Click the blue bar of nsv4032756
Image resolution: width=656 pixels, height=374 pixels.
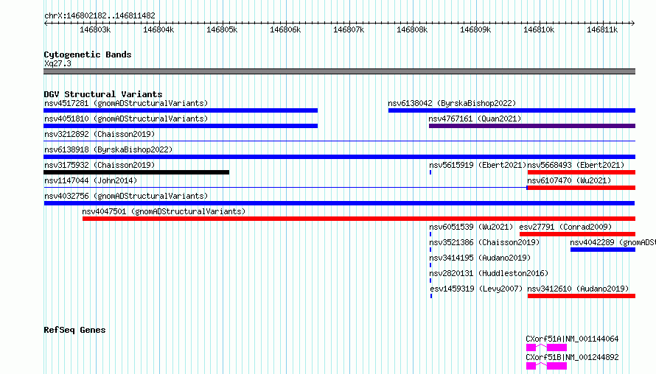coord(339,203)
